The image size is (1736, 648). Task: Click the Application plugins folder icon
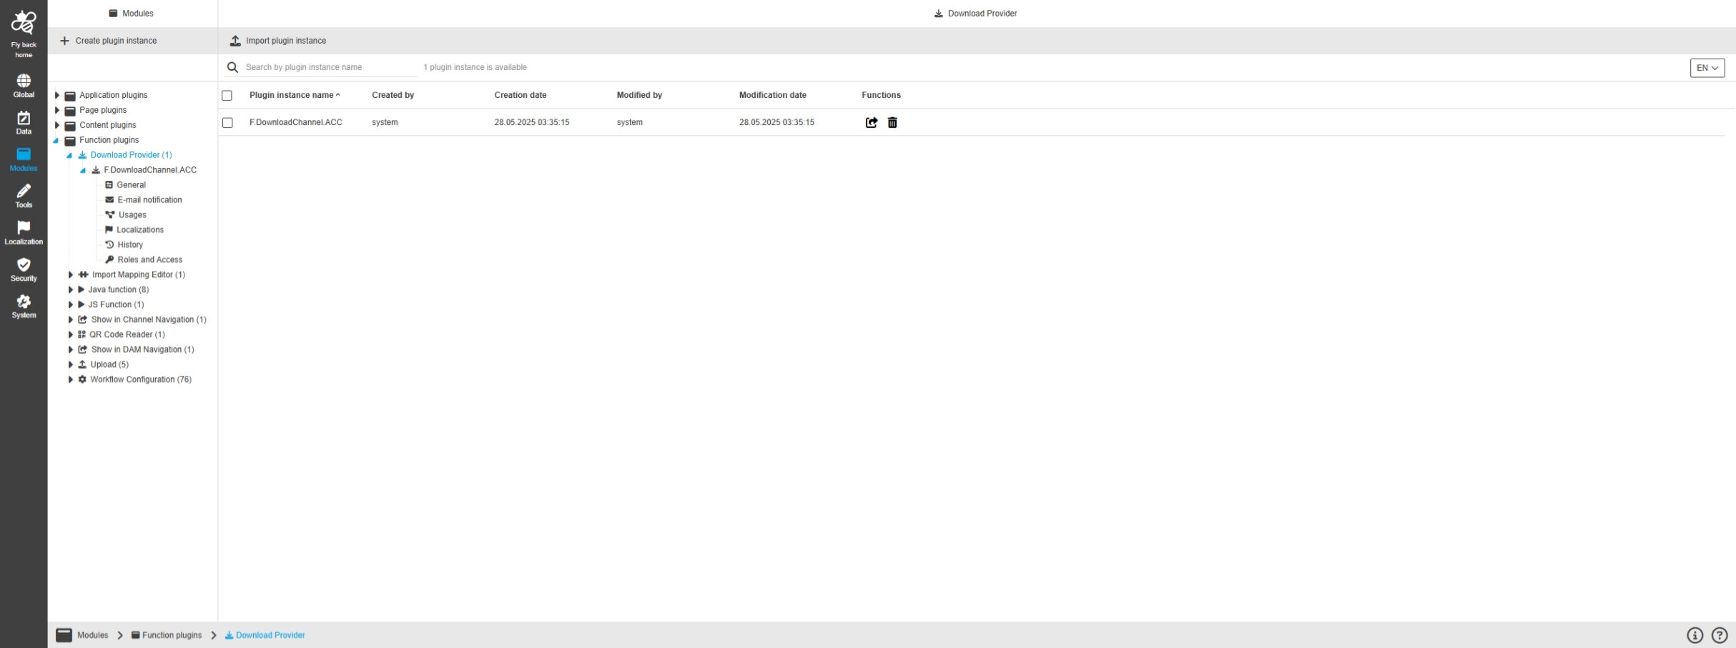pos(70,96)
